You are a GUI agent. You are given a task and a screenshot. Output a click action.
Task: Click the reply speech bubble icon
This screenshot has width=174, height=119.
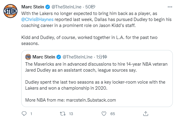click(x=24, y=114)
